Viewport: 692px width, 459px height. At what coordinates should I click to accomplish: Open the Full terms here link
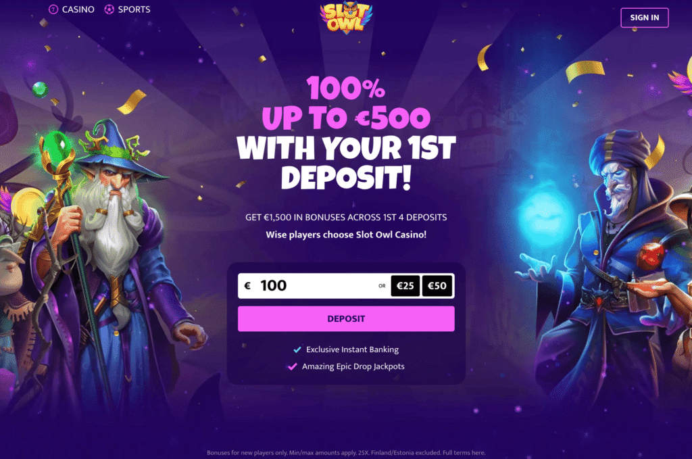point(464,453)
